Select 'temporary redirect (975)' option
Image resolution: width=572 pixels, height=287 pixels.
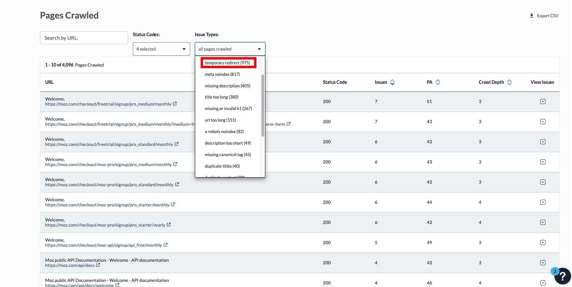[x=228, y=63]
